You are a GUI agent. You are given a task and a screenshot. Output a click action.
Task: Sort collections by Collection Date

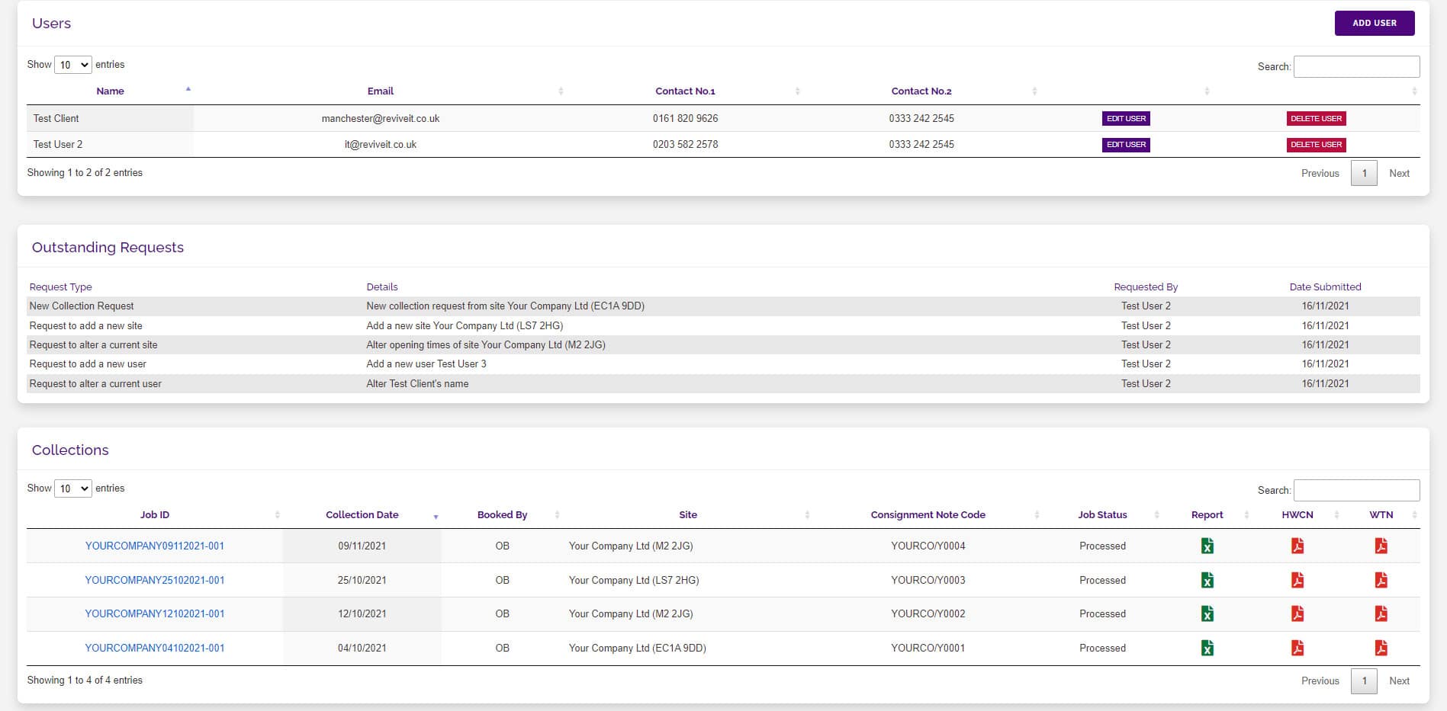[x=362, y=515]
